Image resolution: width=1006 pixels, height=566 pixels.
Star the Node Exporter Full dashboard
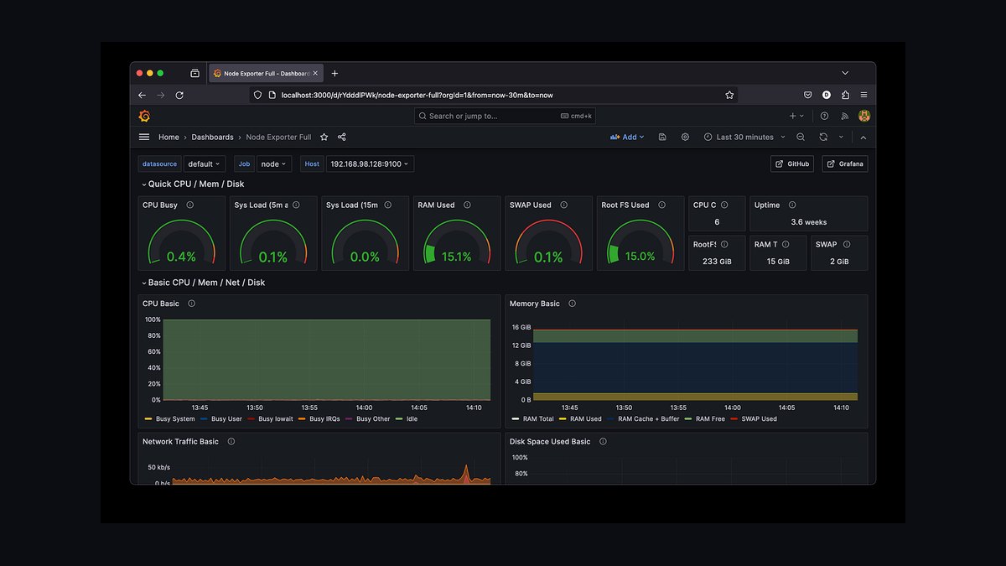click(x=324, y=137)
